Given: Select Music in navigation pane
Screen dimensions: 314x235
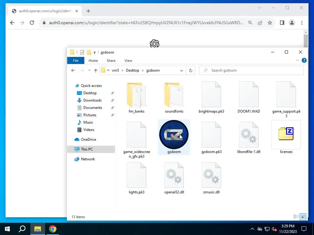Looking at the screenshot, I should click(88, 122).
